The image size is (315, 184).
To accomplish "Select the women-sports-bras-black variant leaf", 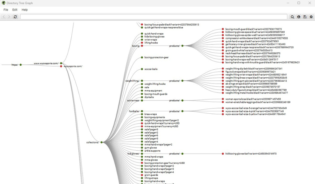I will click(x=223, y=99).
